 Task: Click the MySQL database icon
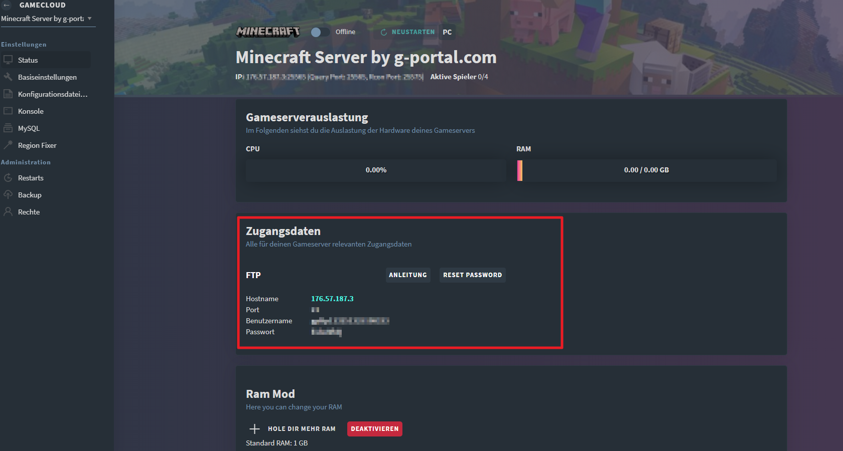[8, 128]
